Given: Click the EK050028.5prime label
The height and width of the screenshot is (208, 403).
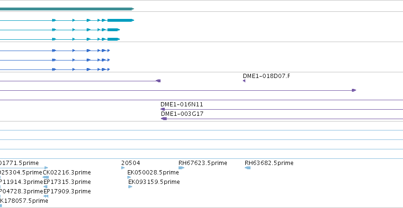Looking at the screenshot, I should [x=153, y=173].
